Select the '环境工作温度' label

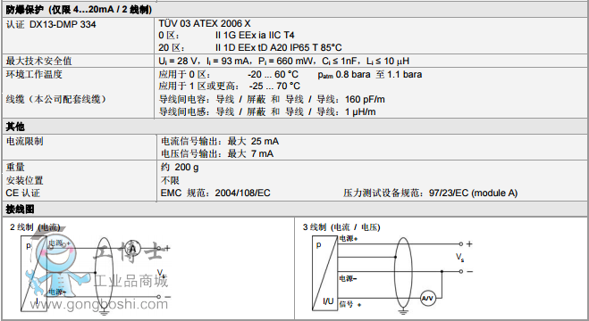pos(34,75)
